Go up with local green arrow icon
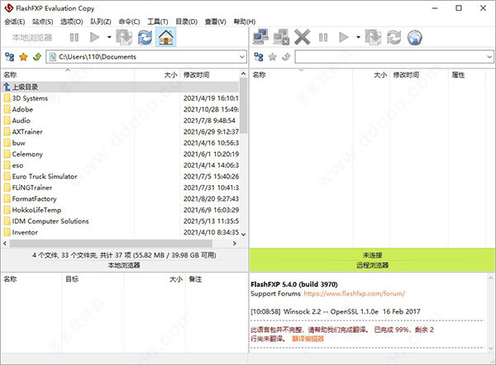The image size is (496, 365). [x=37, y=57]
